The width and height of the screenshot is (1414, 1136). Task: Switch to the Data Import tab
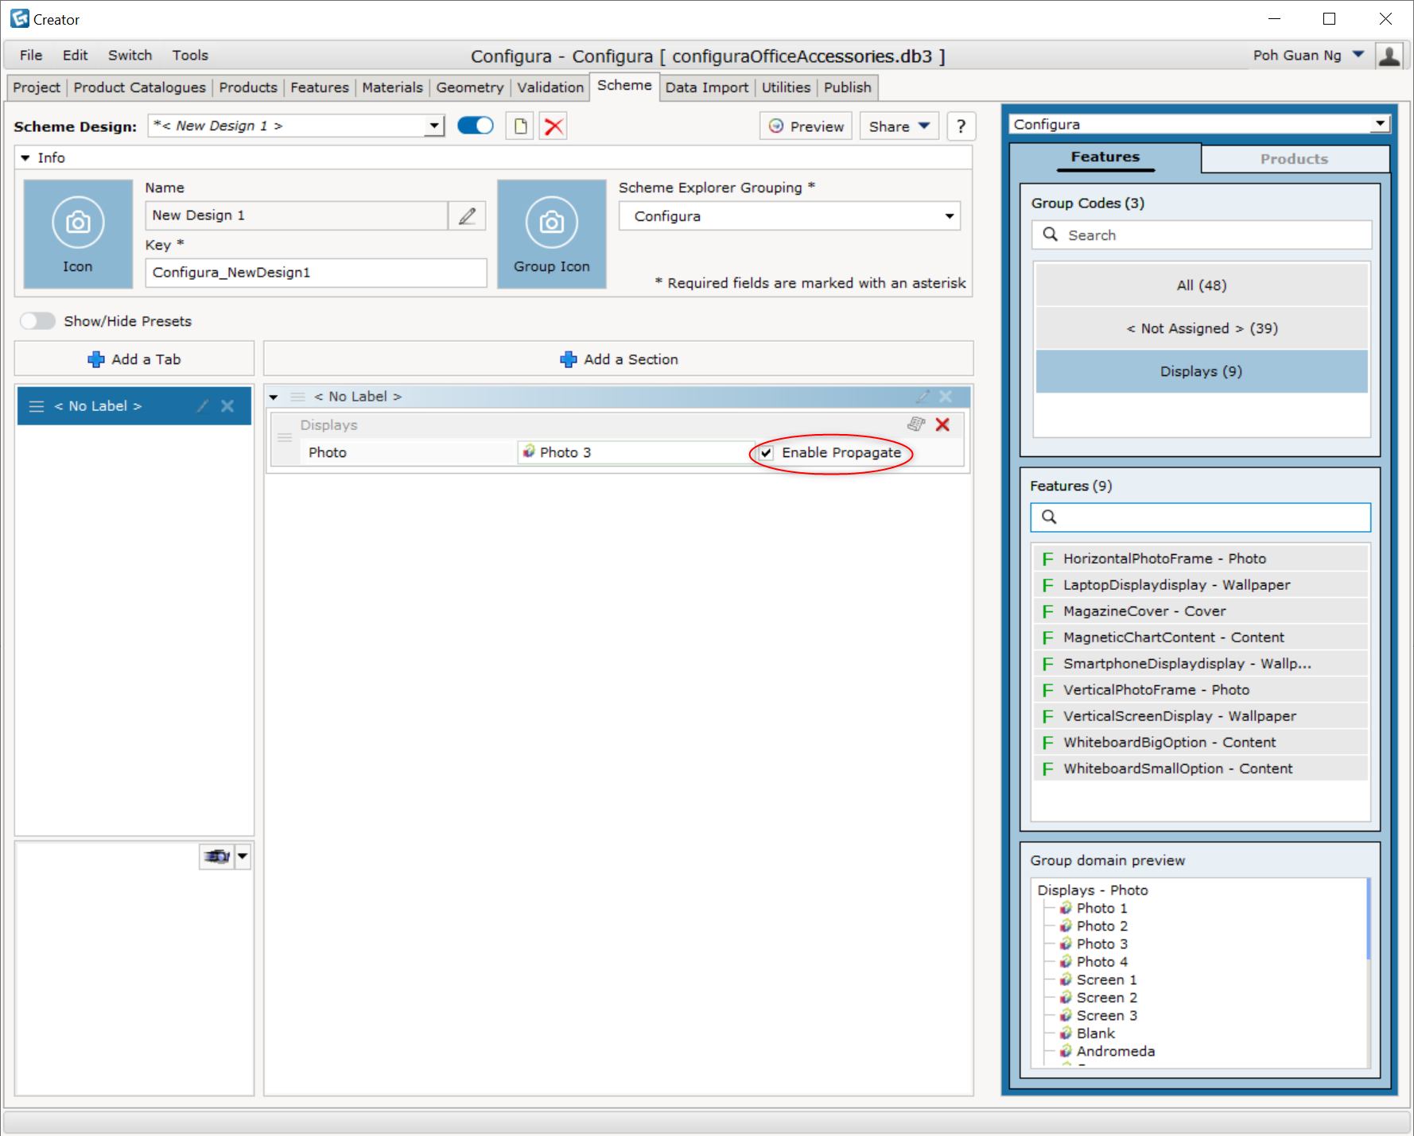(706, 87)
